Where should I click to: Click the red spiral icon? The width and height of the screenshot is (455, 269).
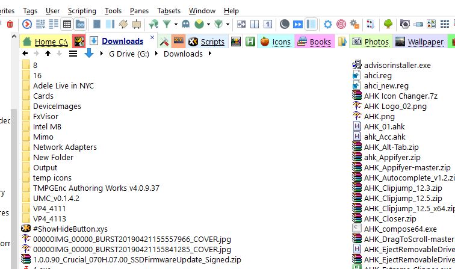(341, 24)
